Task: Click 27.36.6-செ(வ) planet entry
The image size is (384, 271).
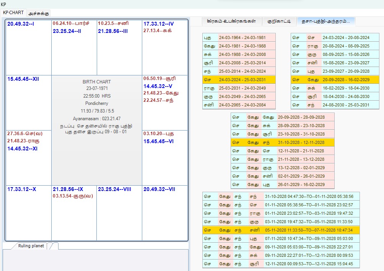Action: click(25, 134)
